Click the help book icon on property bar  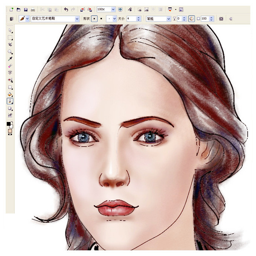11,19
